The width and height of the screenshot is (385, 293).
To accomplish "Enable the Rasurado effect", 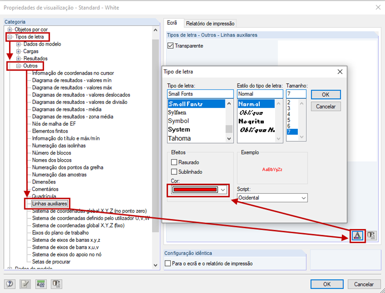I will coord(174,162).
